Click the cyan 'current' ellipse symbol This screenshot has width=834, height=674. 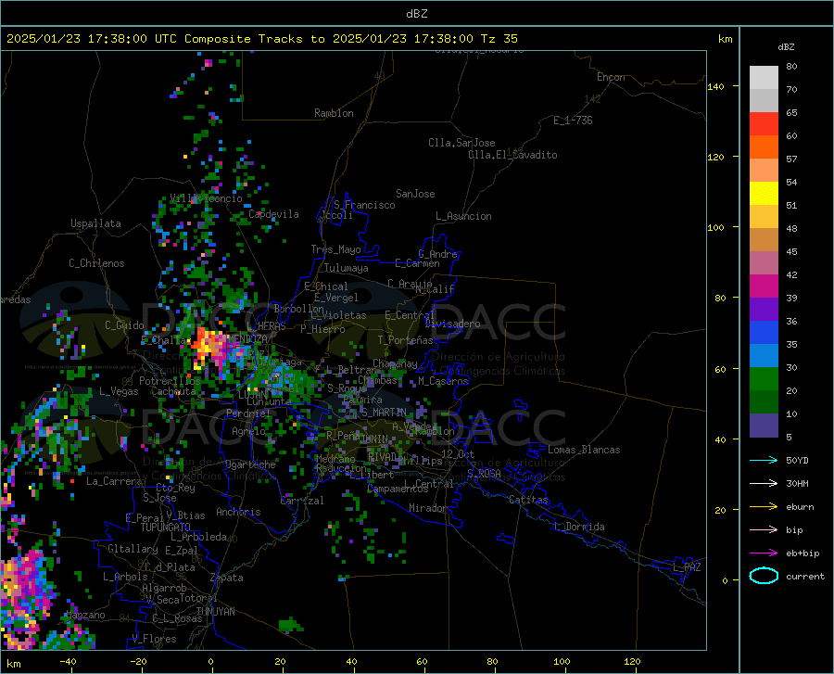point(764,576)
